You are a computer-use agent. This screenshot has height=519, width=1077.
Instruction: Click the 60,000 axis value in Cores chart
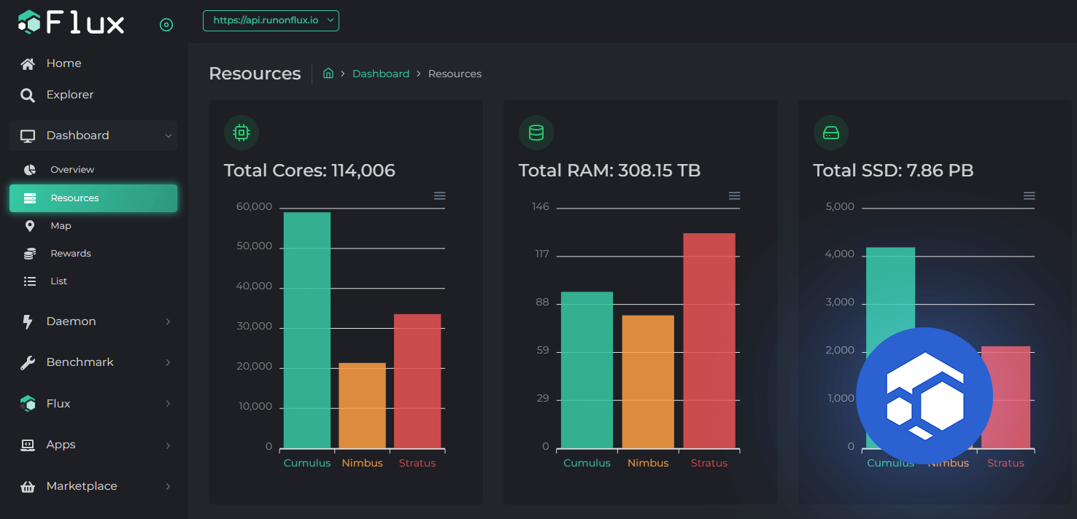(x=254, y=207)
